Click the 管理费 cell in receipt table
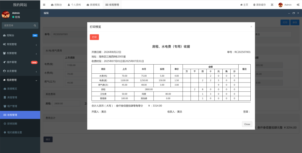 [x=103, y=98]
